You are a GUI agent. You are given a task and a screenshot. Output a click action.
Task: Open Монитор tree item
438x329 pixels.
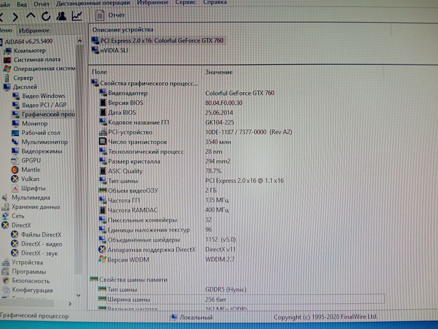[30, 123]
